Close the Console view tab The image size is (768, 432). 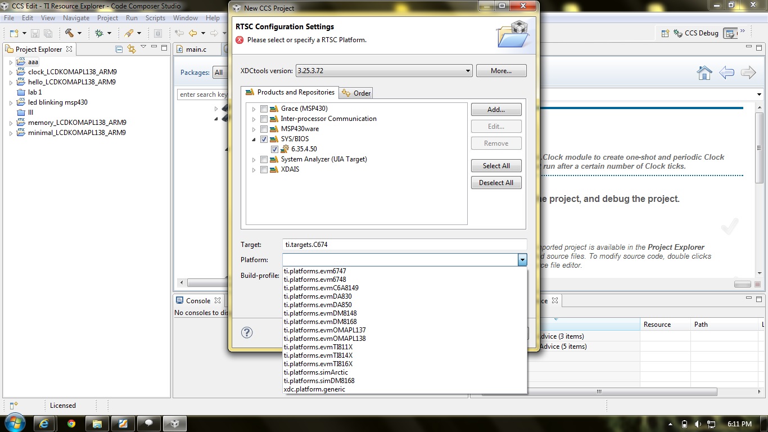pos(217,300)
